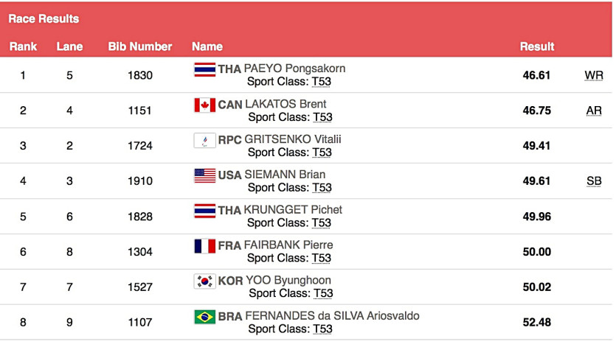Open T53 sport class link for FAIRBANK
Screen dimensions: 616x347
[x=322, y=258]
